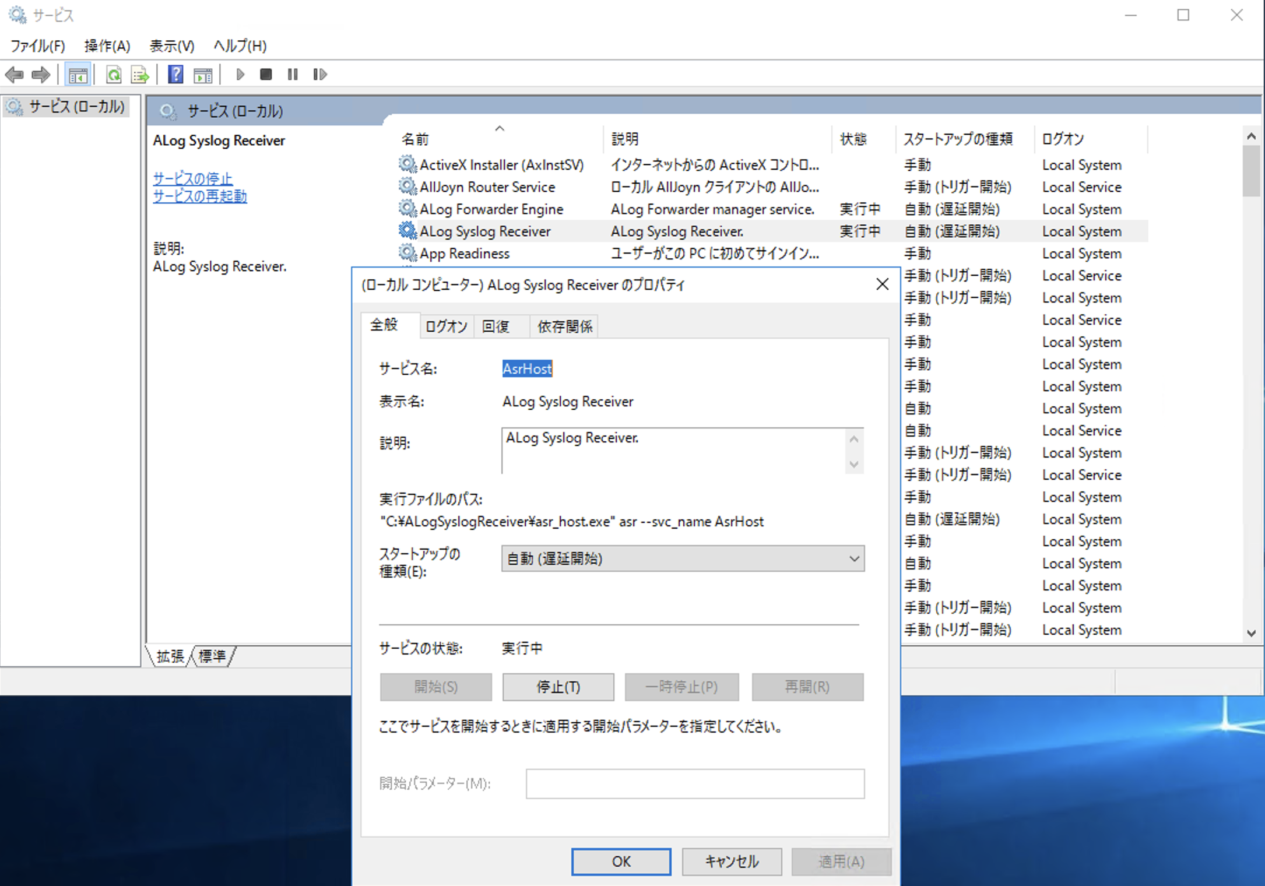Click down arrow in description box
The image size is (1265, 886).
click(x=854, y=465)
